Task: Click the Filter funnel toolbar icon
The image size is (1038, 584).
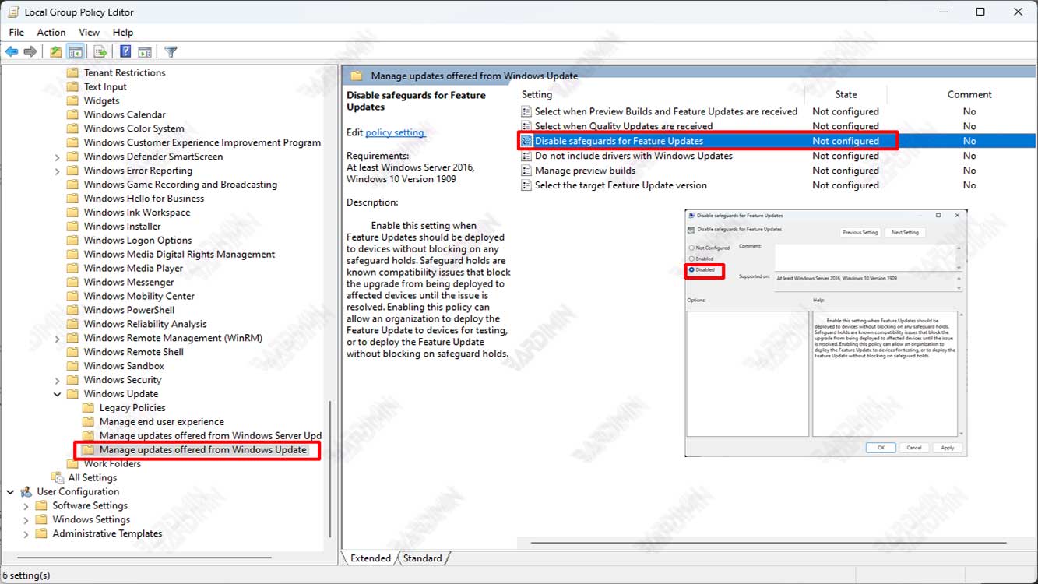Action: [171, 52]
